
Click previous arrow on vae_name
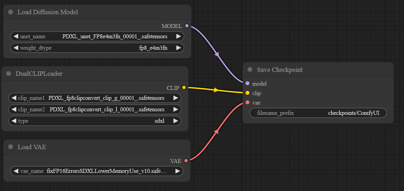point(16,171)
